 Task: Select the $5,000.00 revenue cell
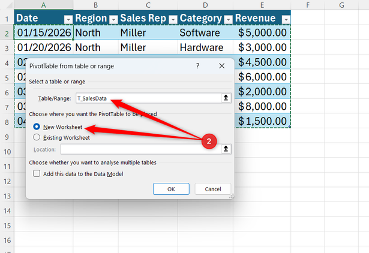click(x=262, y=32)
